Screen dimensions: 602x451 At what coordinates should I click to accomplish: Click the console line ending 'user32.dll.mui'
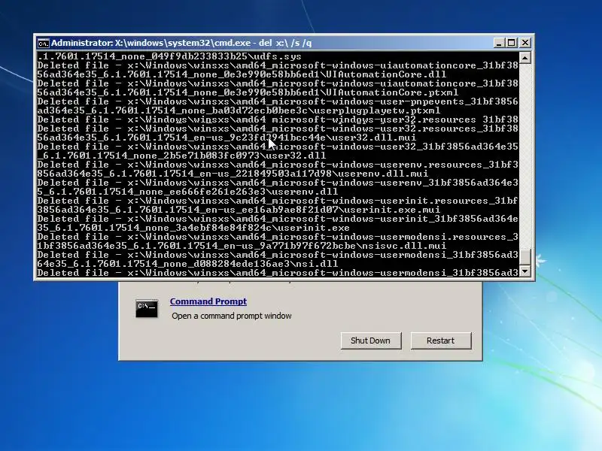pos(227,138)
